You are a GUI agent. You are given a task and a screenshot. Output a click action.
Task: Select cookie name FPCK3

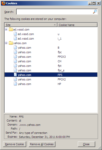[62, 57]
